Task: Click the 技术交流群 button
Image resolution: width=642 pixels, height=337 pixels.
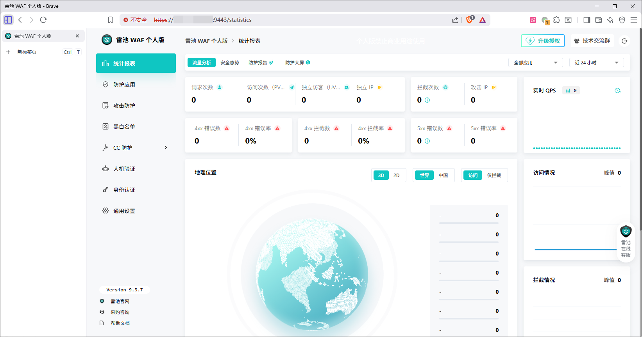Action: click(x=592, y=41)
